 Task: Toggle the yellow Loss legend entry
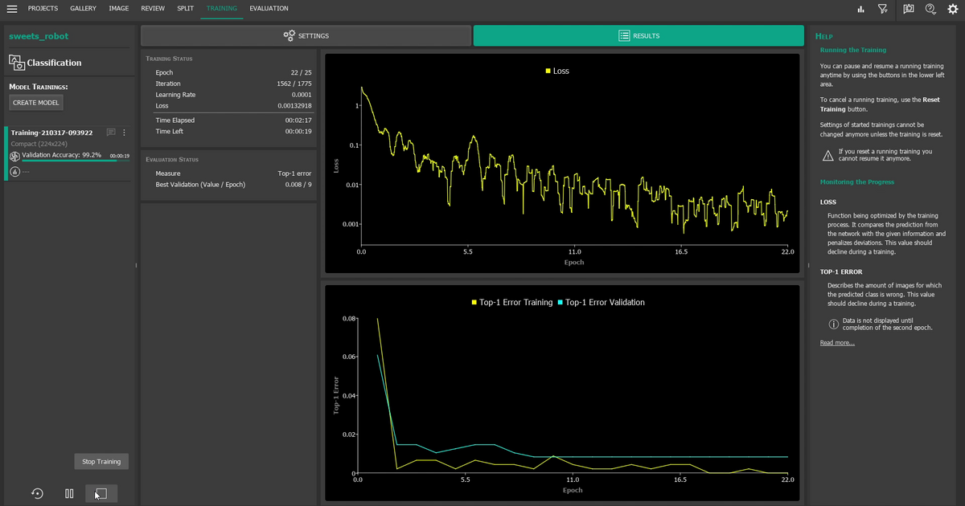(557, 71)
